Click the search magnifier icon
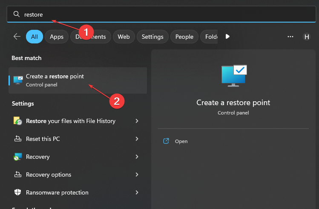The height and width of the screenshot is (209, 319). tap(17, 14)
